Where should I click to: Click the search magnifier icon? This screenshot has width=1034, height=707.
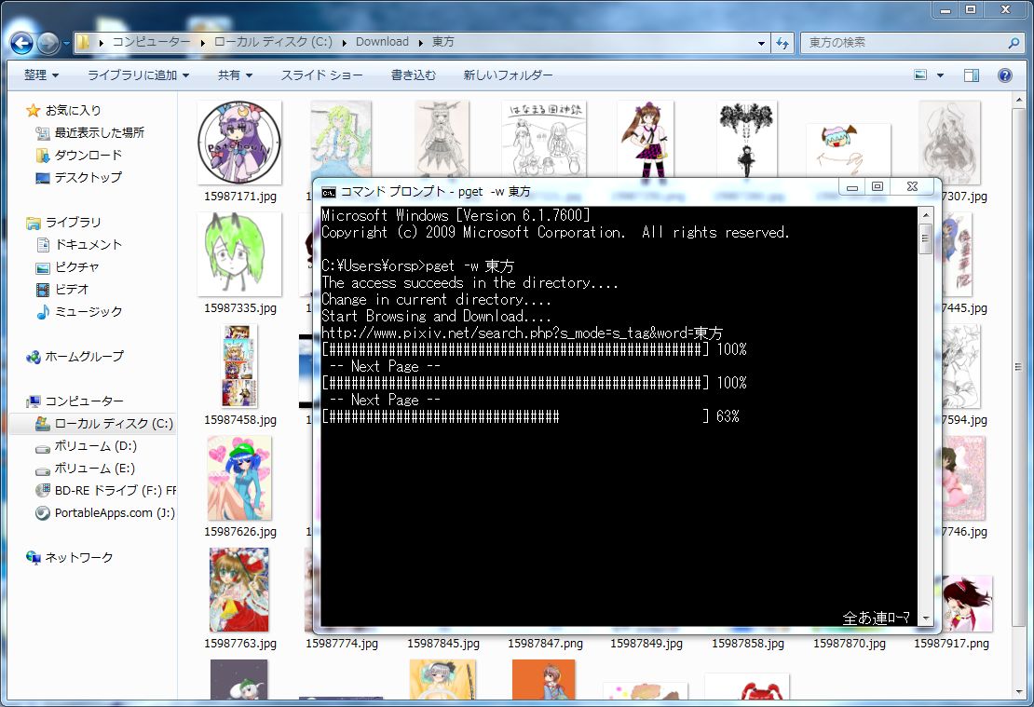1014,43
